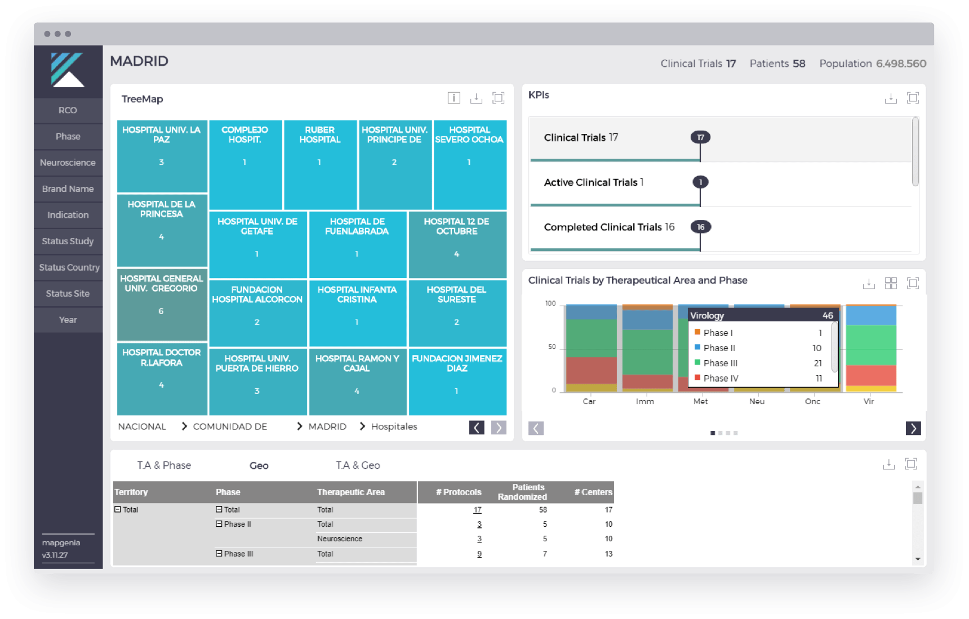Image resolution: width=969 pixels, height=619 pixels.
Task: Select the Status Country sidebar item
Action: (x=69, y=267)
